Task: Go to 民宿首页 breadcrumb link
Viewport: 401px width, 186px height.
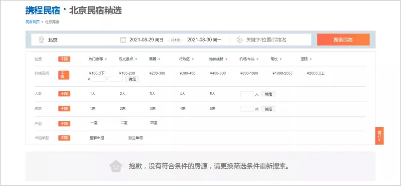Action: (x=32, y=22)
